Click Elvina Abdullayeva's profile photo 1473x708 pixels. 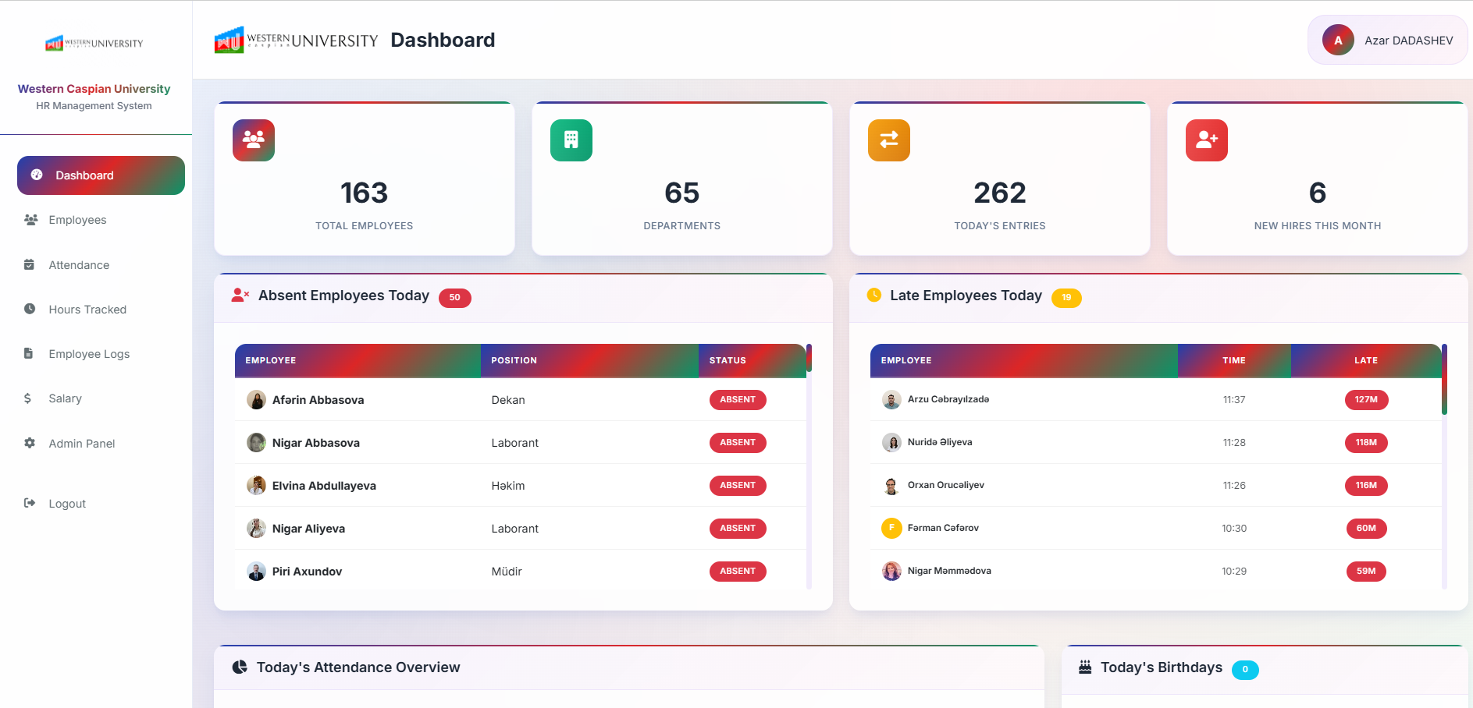point(257,485)
